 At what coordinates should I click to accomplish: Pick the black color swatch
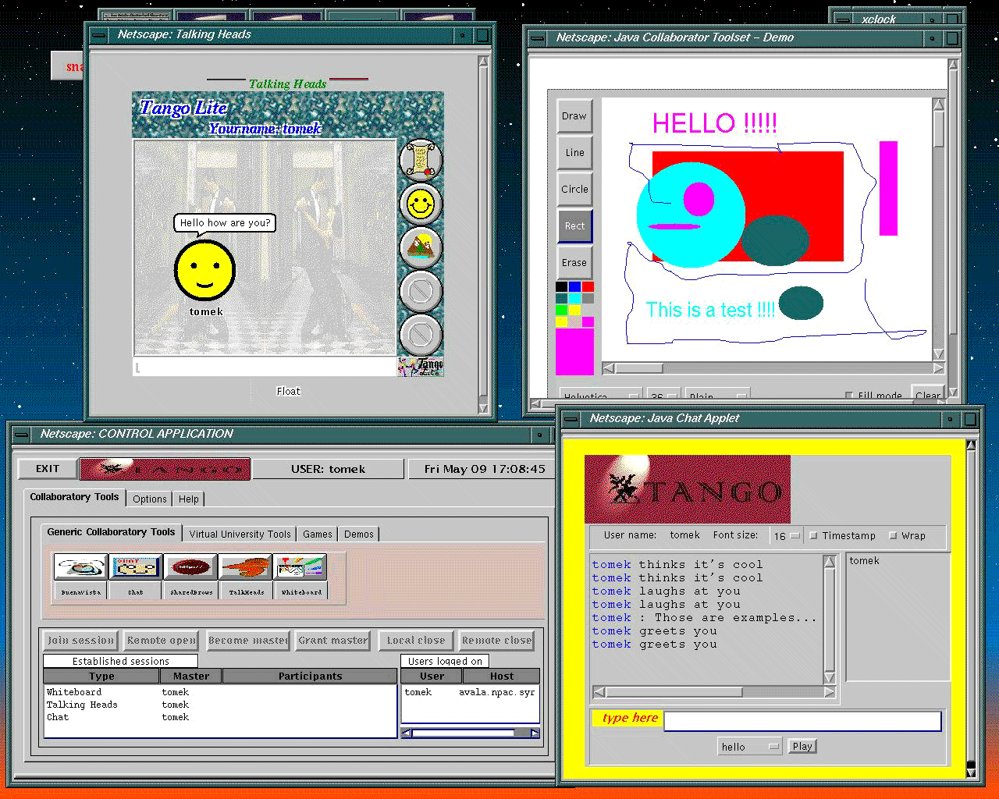561,287
